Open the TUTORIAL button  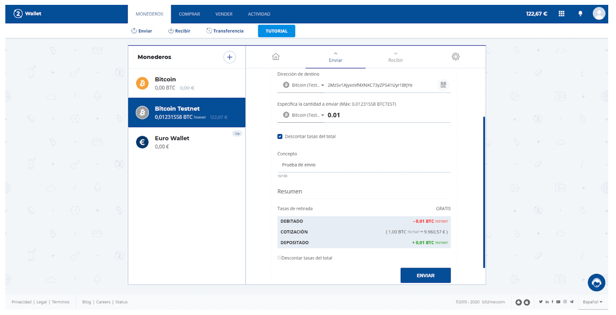(276, 31)
